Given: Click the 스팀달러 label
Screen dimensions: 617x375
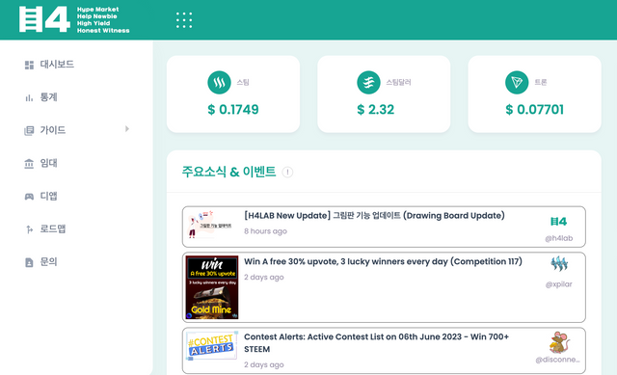Looking at the screenshot, I should [398, 82].
